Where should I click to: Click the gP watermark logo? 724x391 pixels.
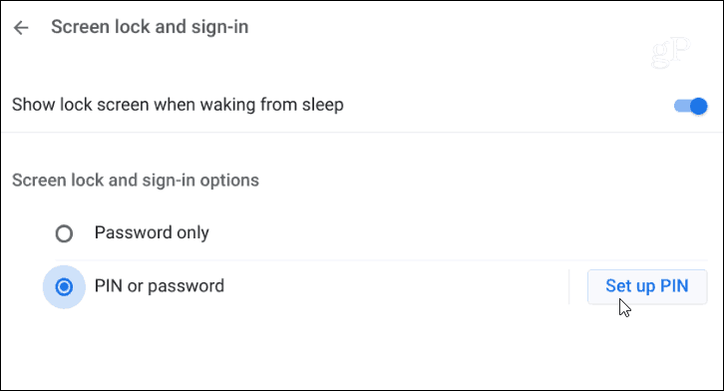670,52
